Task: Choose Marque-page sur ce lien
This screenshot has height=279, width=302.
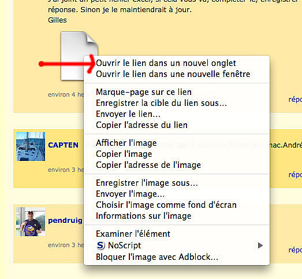Action: (177, 92)
